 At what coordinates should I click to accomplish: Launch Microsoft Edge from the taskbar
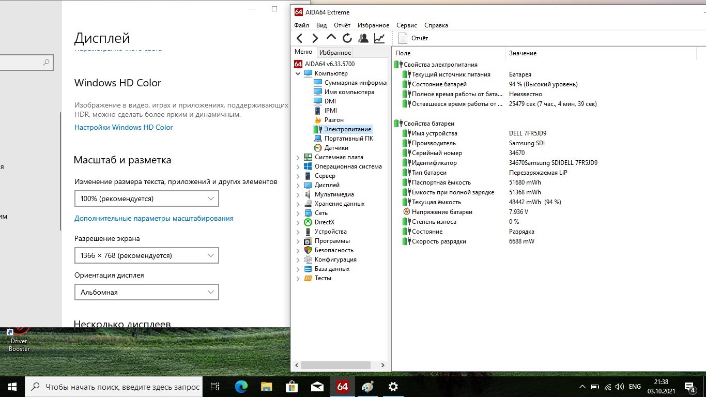(x=241, y=387)
